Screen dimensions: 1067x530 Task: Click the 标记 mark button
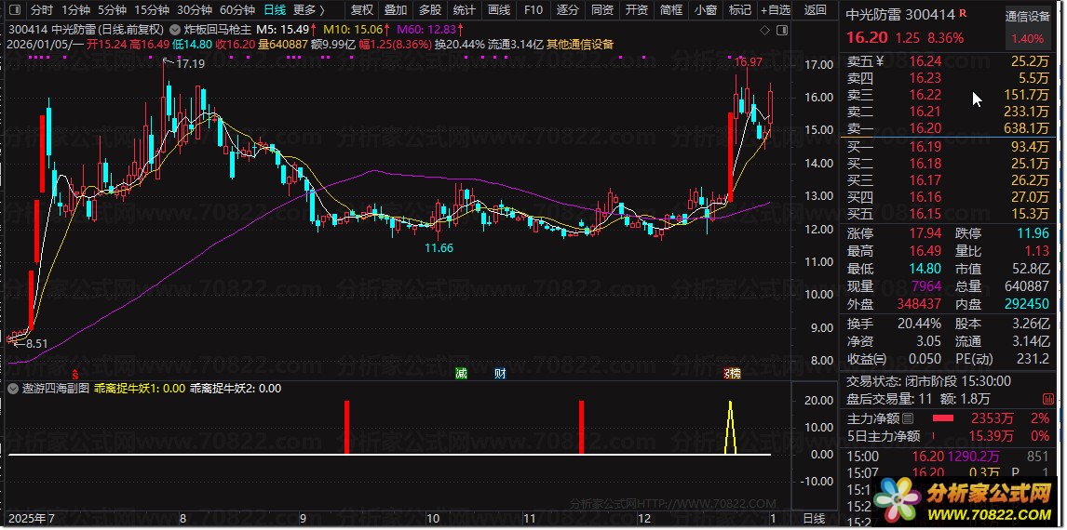(740, 10)
